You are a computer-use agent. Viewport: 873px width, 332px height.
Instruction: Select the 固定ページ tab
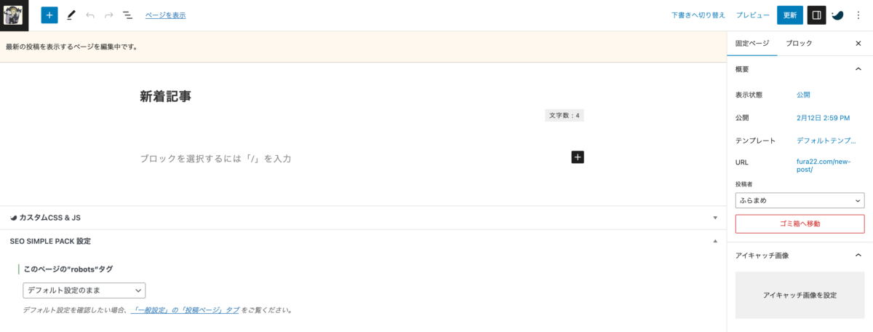[752, 43]
